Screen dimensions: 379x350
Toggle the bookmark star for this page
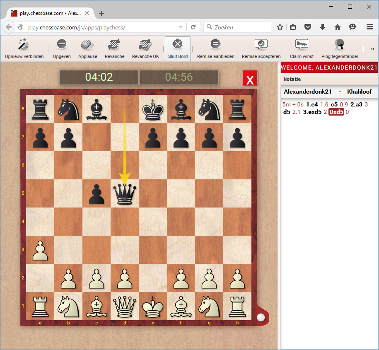pyautogui.click(x=280, y=27)
